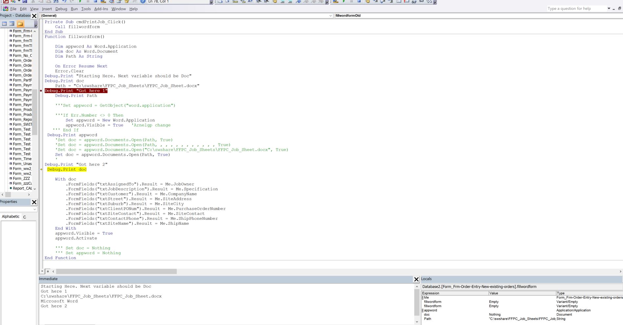The image size is (623, 325).
Task: Click Toggle Breakpoint hand icon
Action: (367, 2)
